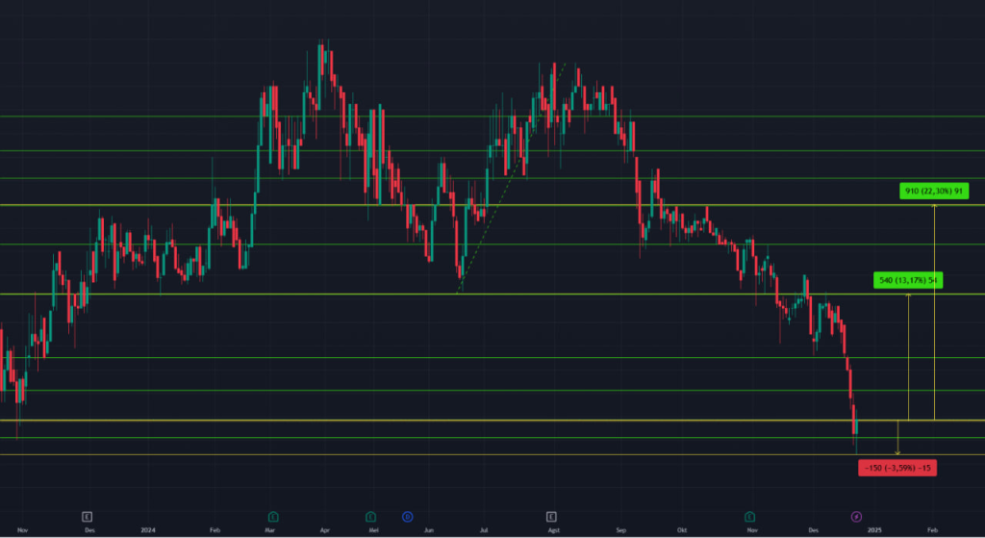This screenshot has height=538, width=985.
Task: Select the yellow arrow pointing to 540 label
Action: [908, 356]
